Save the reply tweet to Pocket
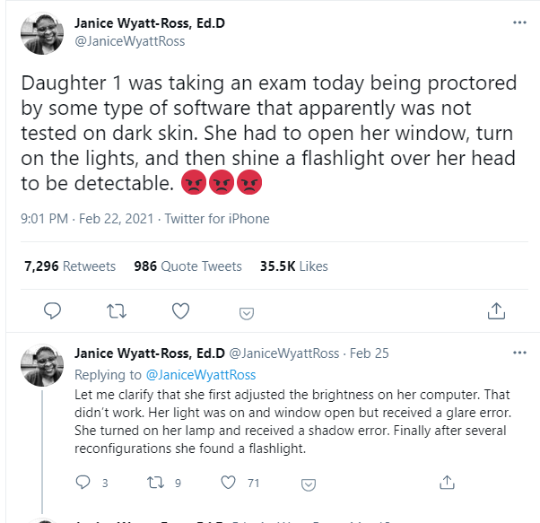The width and height of the screenshot is (540, 523). [308, 484]
